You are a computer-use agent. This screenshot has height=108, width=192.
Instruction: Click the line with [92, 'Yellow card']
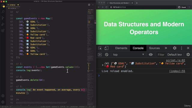click(34, 54)
